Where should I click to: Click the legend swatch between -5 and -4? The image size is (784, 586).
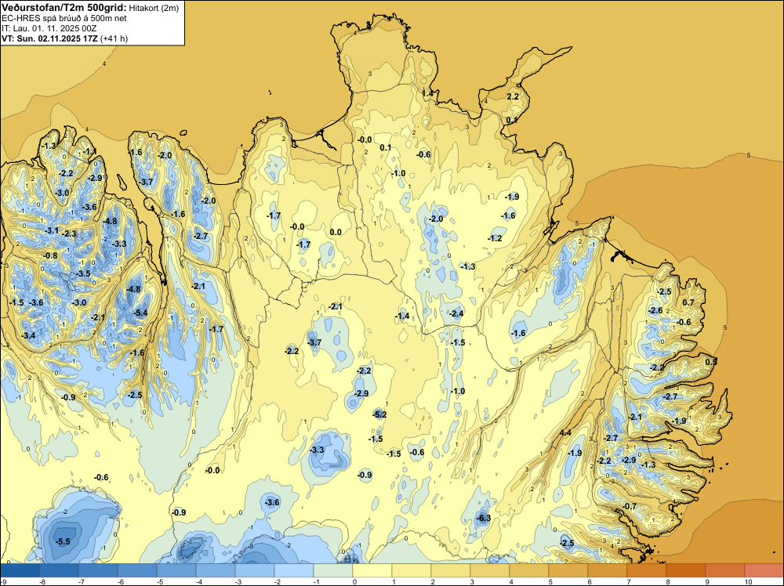coord(176,570)
